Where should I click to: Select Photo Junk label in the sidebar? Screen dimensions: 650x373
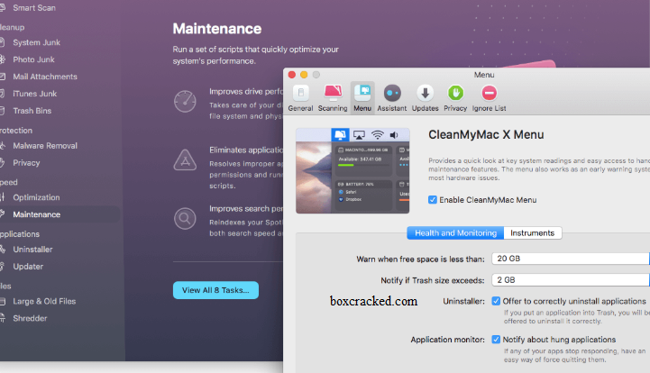pyautogui.click(x=33, y=59)
